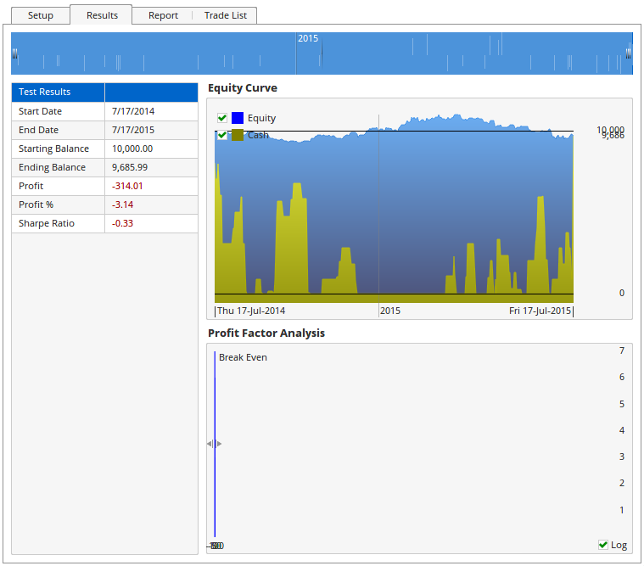Select the End Date value 7/17/2015
644x566 pixels.
(133, 130)
